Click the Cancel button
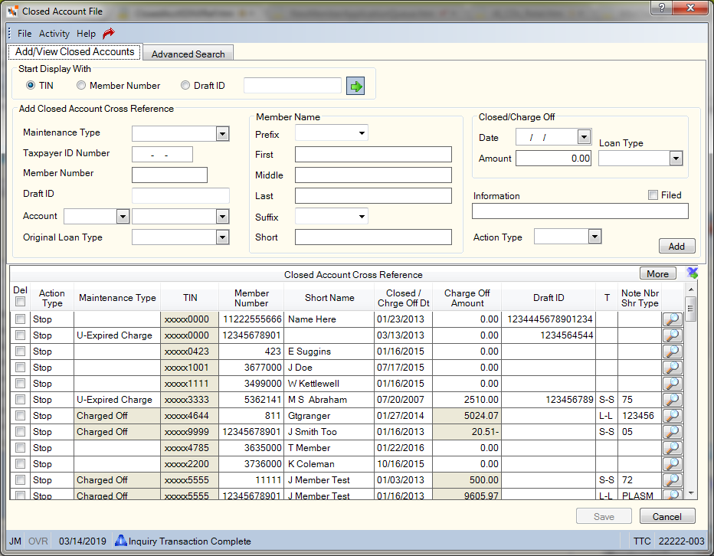The image size is (714, 556). tap(667, 516)
